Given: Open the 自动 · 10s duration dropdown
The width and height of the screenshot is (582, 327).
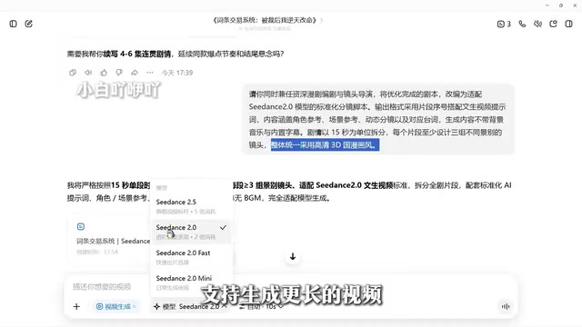Looking at the screenshot, I should [x=261, y=307].
